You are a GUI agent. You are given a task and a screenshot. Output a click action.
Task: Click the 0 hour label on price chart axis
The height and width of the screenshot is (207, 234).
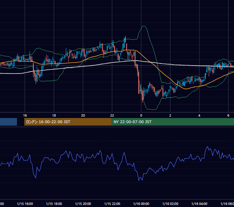coord(141,116)
